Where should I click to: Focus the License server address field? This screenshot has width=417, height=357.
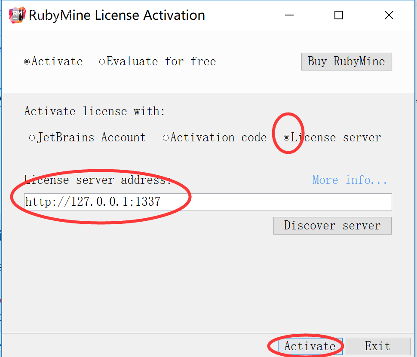point(208,202)
